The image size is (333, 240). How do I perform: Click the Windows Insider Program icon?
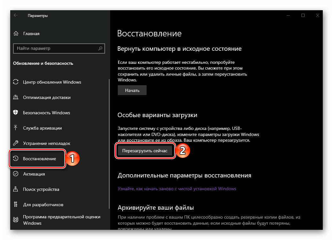16,220
